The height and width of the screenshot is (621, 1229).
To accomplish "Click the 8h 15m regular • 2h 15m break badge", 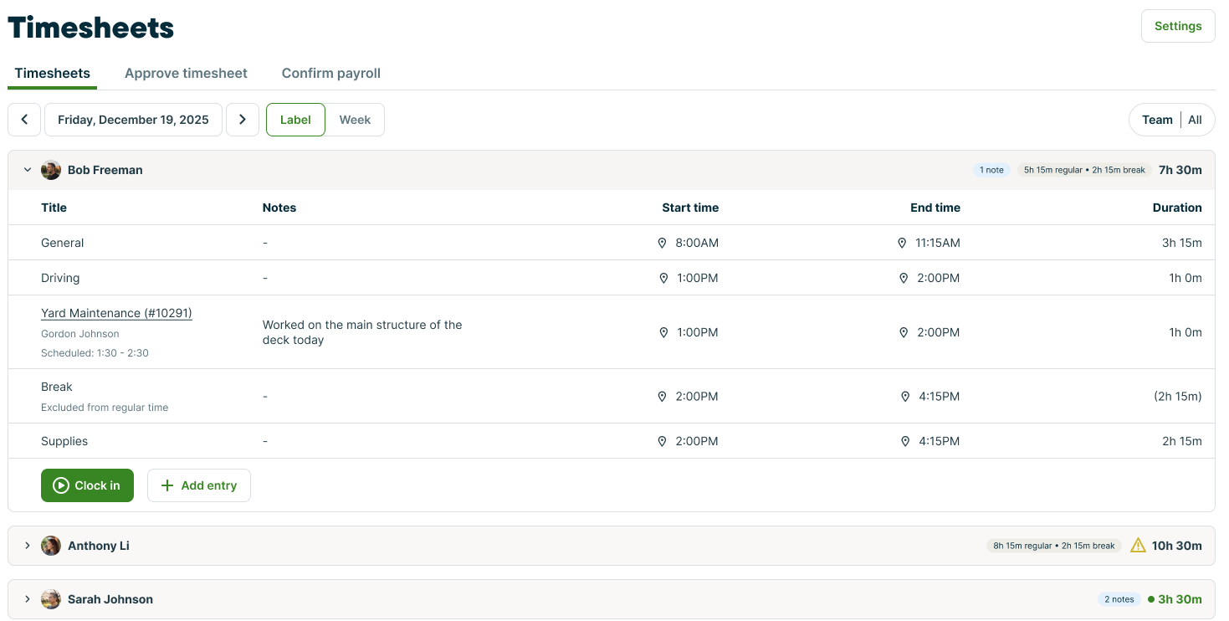I will click(x=1054, y=546).
